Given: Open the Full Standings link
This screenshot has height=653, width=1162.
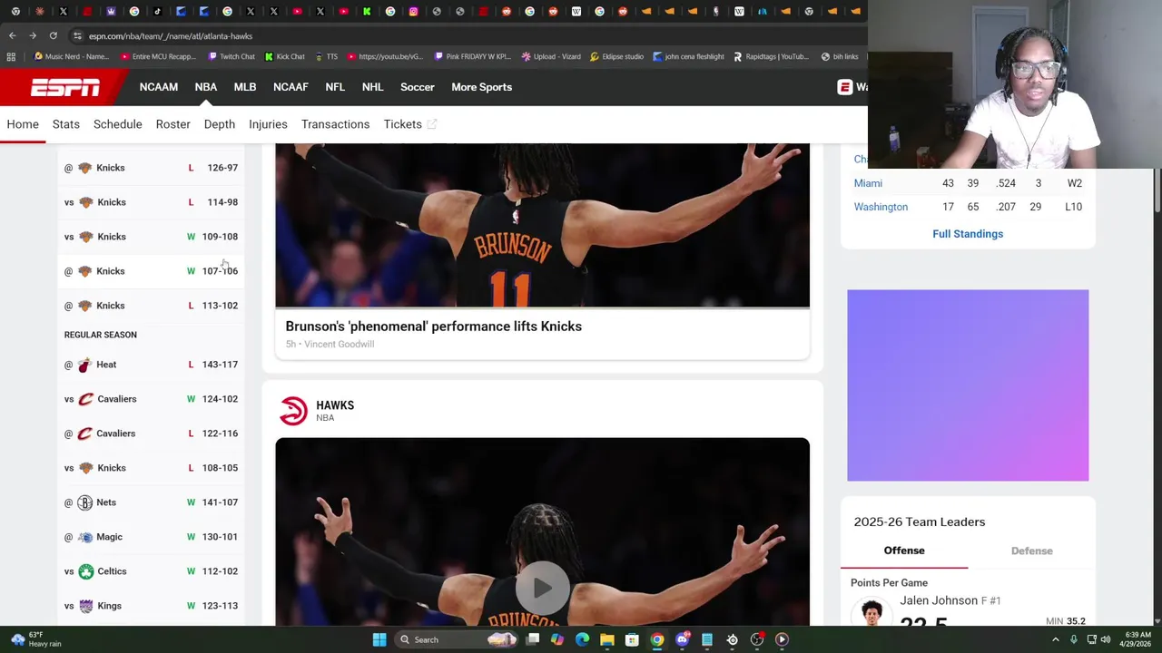Looking at the screenshot, I should (x=968, y=234).
